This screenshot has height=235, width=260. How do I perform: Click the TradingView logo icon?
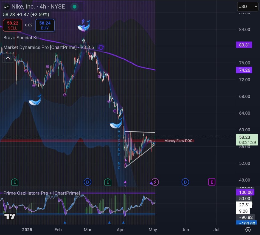[x=10, y=216]
